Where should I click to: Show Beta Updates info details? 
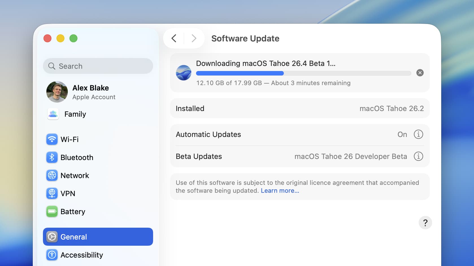[x=418, y=156]
